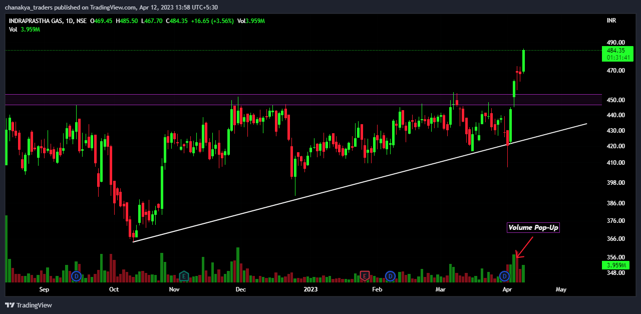
Task: Click the Dec label on time axis
Action: click(x=241, y=289)
